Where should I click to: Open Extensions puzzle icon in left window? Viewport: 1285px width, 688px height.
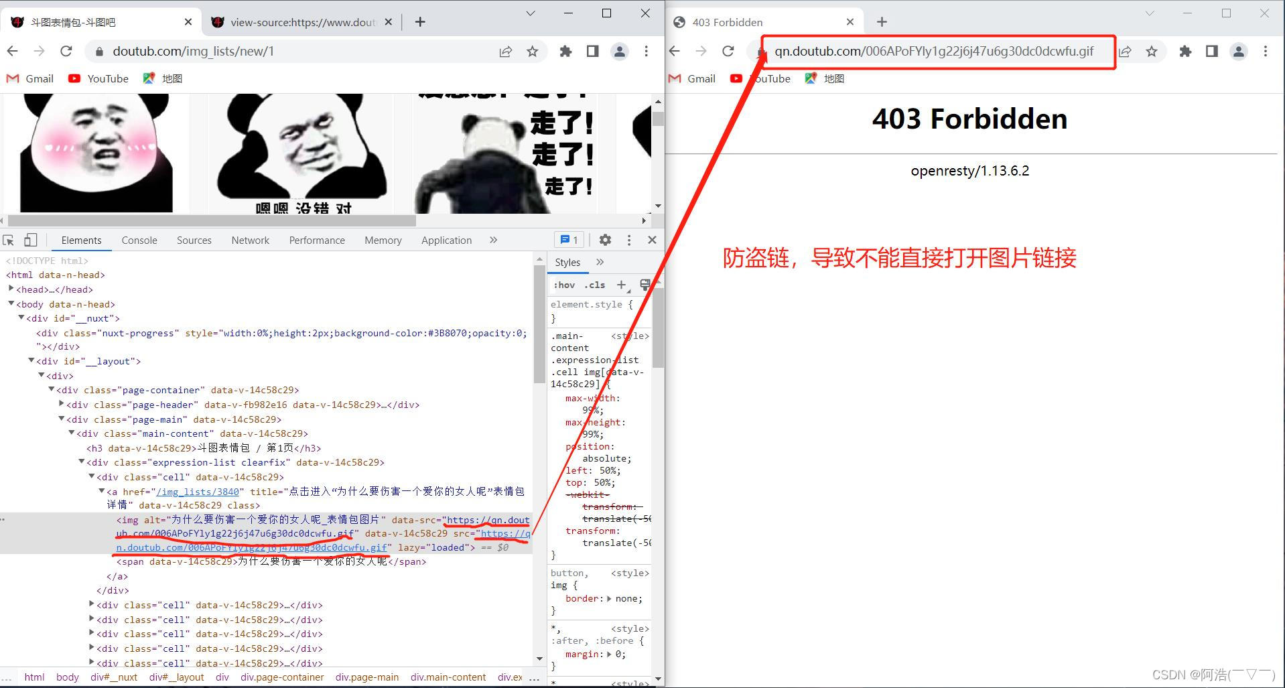(x=566, y=51)
